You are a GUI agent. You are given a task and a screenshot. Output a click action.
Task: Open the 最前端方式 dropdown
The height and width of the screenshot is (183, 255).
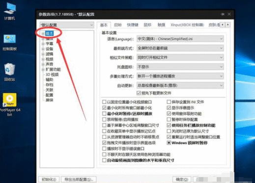coord(180,48)
